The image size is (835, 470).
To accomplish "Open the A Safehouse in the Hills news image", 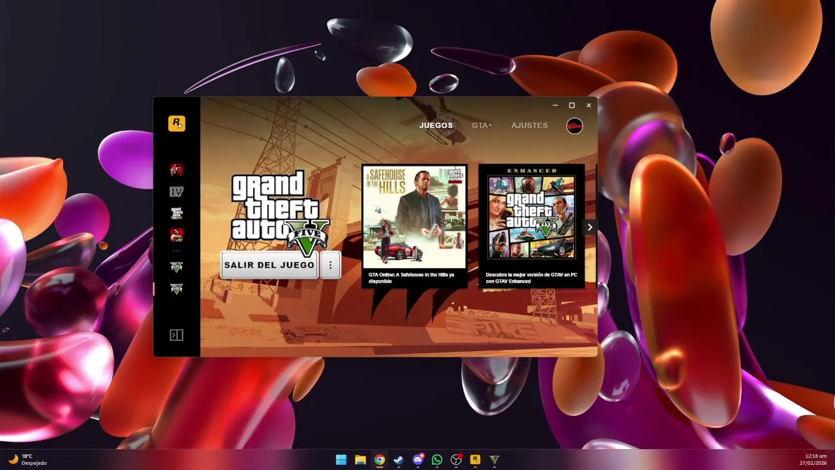I will 415,217.
